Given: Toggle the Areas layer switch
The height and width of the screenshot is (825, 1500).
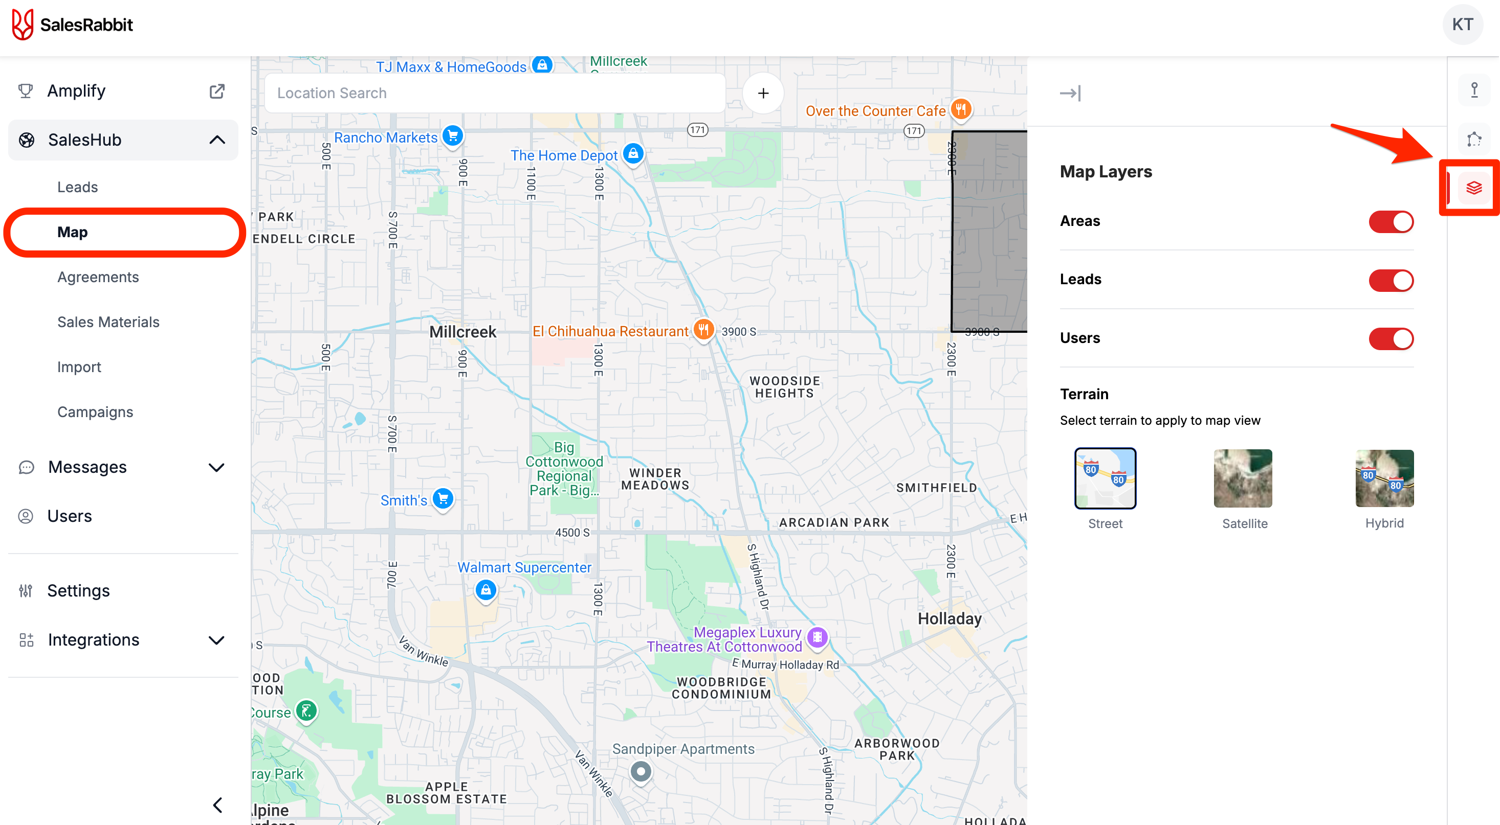Looking at the screenshot, I should coord(1391,222).
